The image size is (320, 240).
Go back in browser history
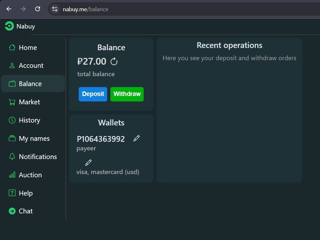[x=9, y=9]
